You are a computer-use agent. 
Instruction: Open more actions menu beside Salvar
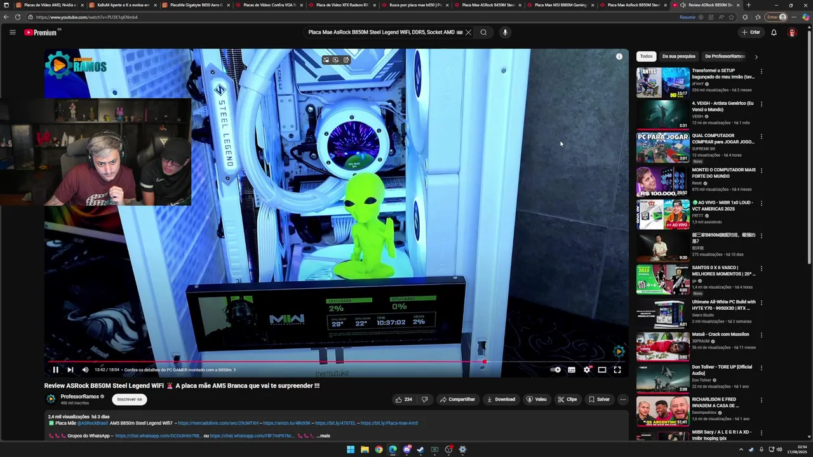click(x=623, y=399)
